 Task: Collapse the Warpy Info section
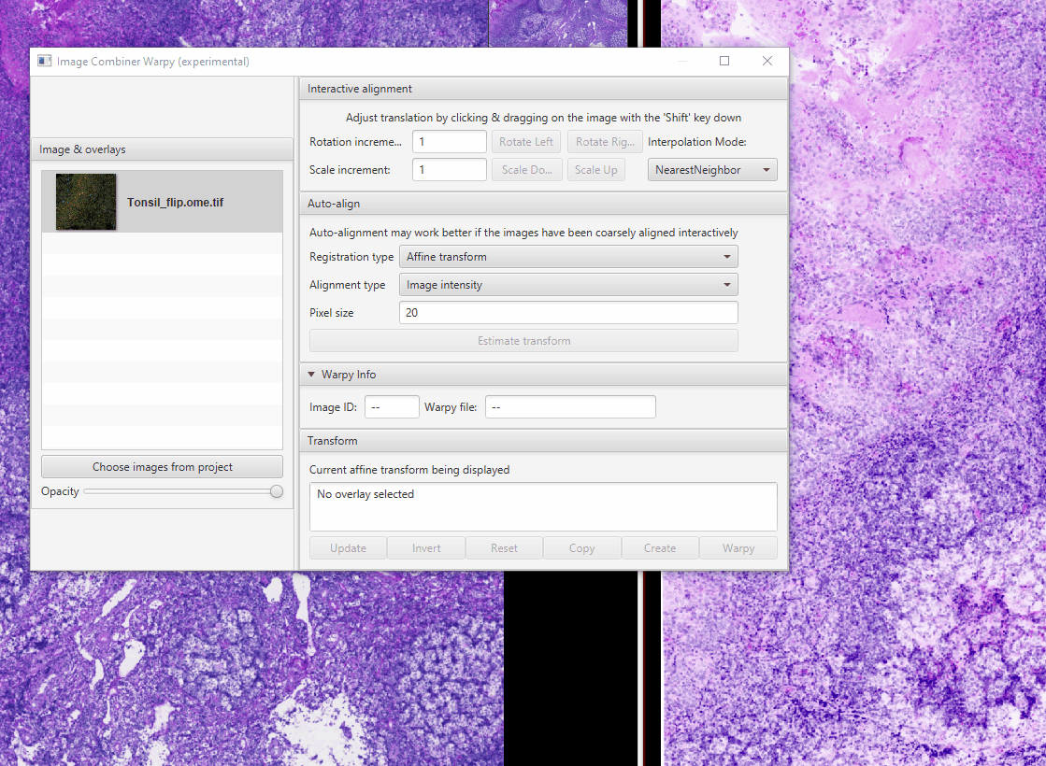coord(311,375)
